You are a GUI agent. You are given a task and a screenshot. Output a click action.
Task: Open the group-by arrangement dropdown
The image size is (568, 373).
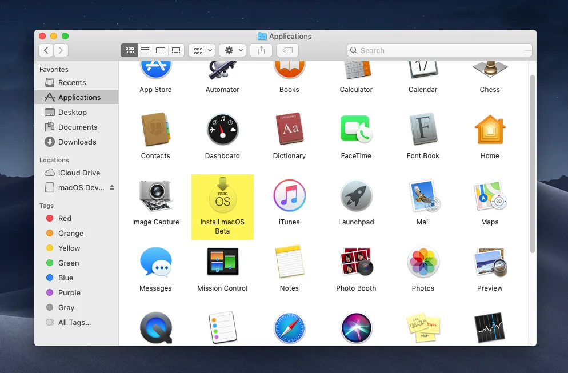coord(202,50)
